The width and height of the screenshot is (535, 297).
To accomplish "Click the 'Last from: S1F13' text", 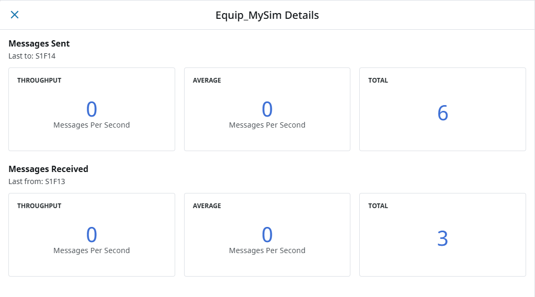I will pos(37,181).
